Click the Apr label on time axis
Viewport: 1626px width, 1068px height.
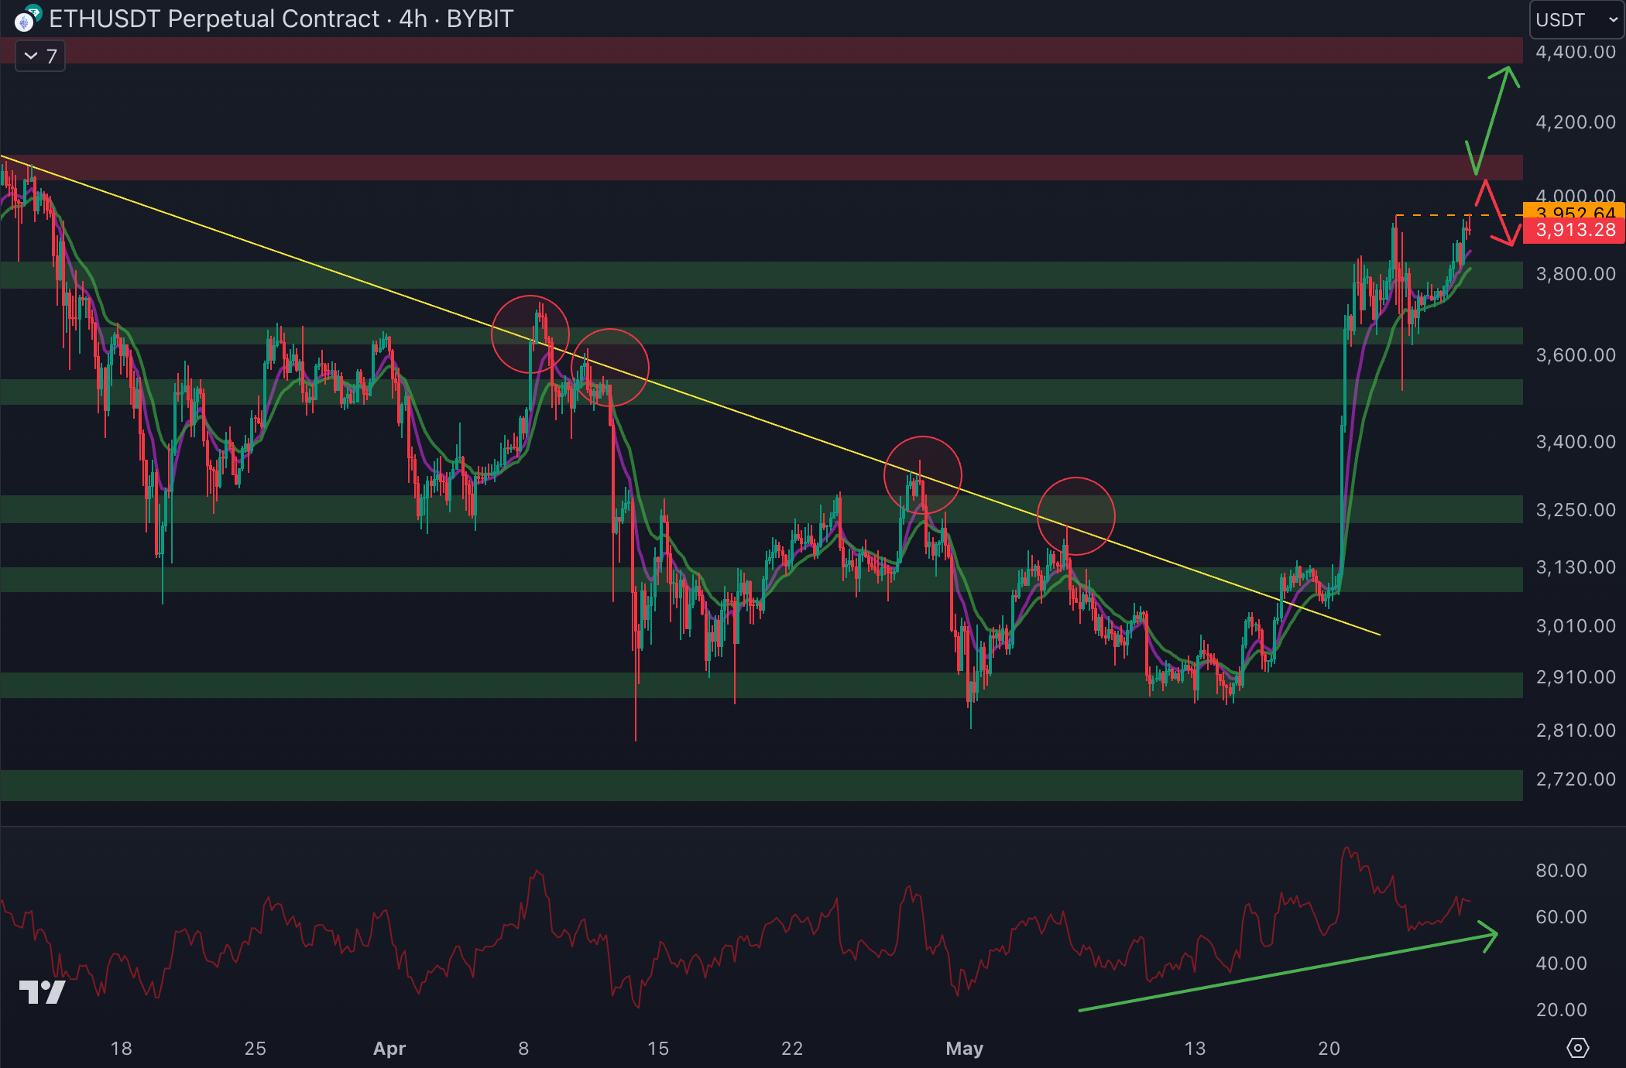point(389,1049)
